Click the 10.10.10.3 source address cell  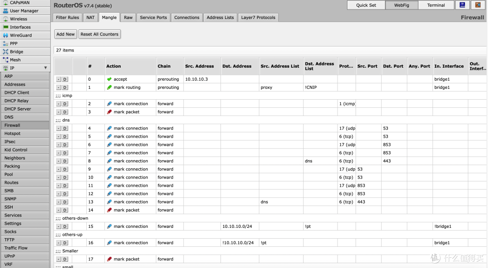pos(202,79)
